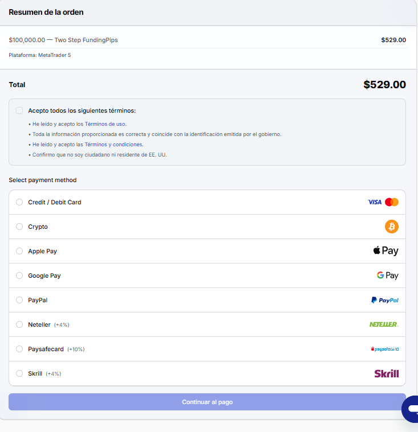This screenshot has width=418, height=432.
Task: Click the 'Select payment method' label
Action: [43, 180]
